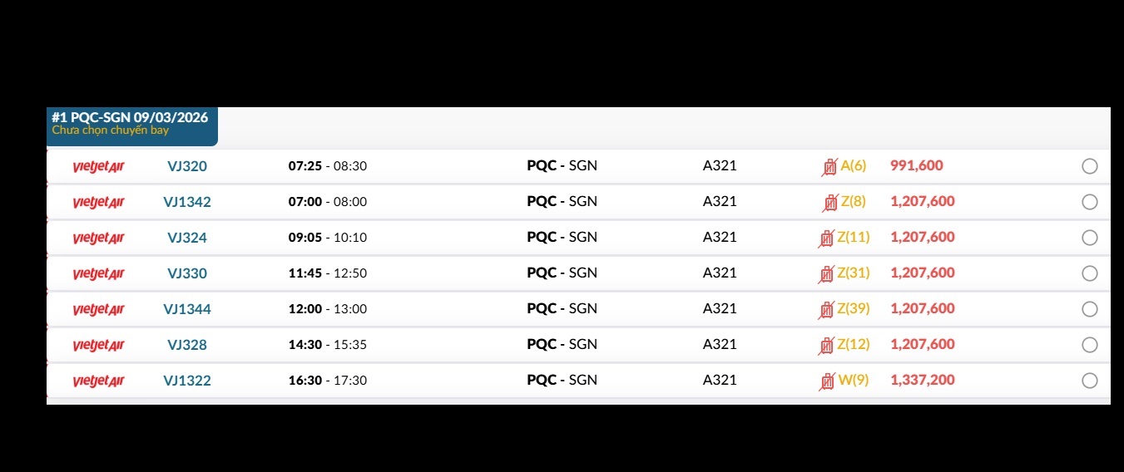The image size is (1124, 472).
Task: Select the VJ320 flight radio button
Action: coord(1089,166)
